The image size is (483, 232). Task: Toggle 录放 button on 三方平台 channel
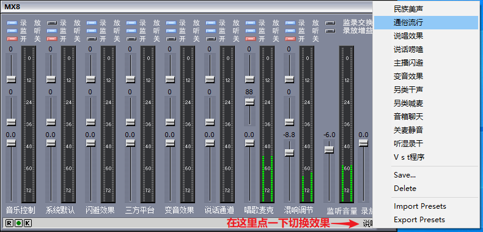tap(131, 23)
